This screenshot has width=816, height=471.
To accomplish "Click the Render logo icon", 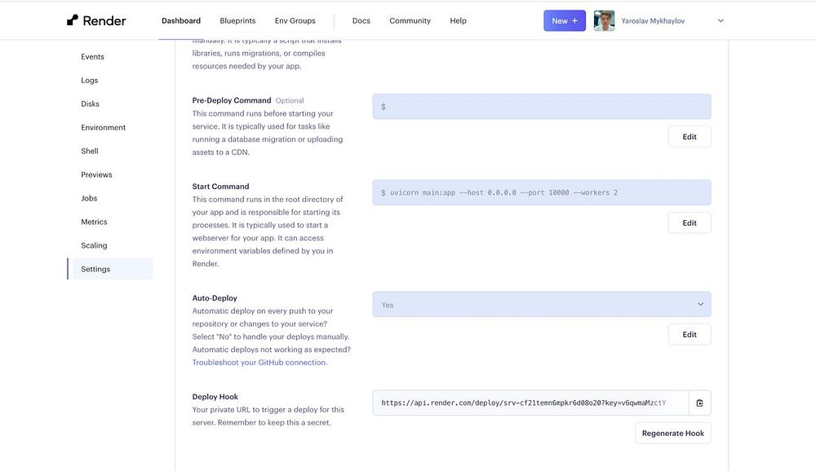I will 73,20.
